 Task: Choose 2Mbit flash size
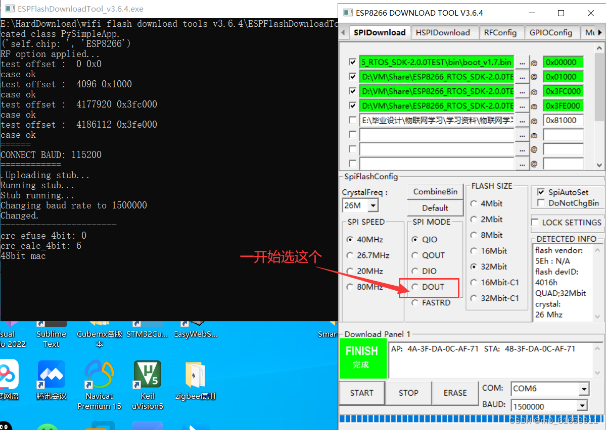pos(474,219)
